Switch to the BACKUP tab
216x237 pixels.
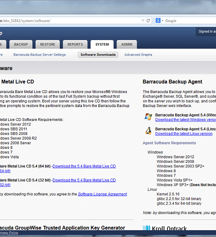[x=21, y=45]
